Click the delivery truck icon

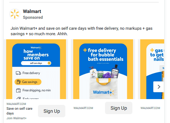(18, 73)
